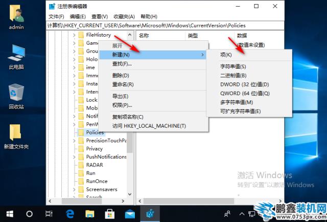Click the Privacy folder icon
Screen dimensions: 327x222
81,149
